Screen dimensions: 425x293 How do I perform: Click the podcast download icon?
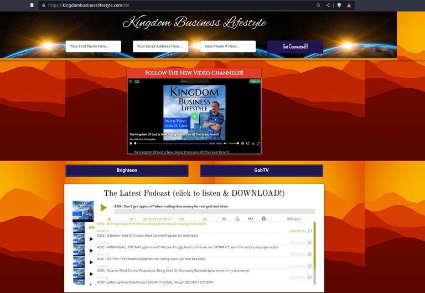click(x=237, y=219)
